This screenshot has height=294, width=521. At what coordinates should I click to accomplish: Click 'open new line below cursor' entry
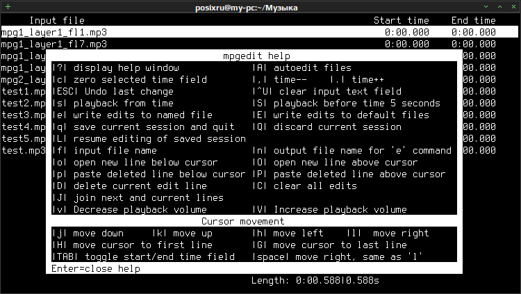135,163
